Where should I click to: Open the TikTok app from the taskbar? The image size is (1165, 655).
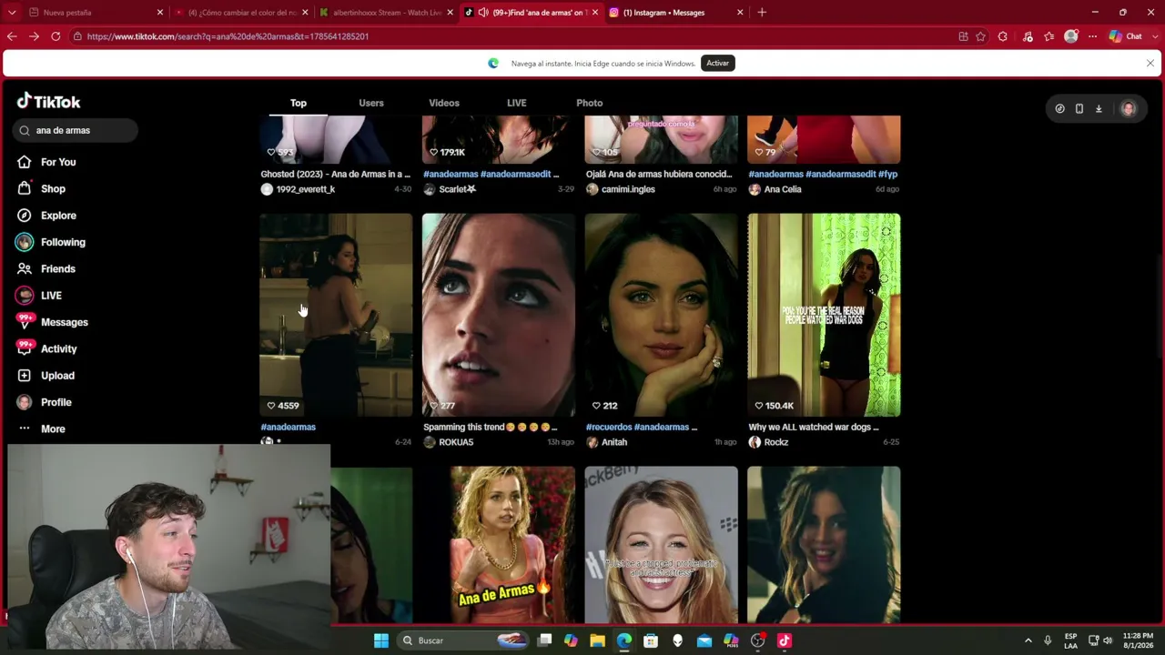point(785,640)
